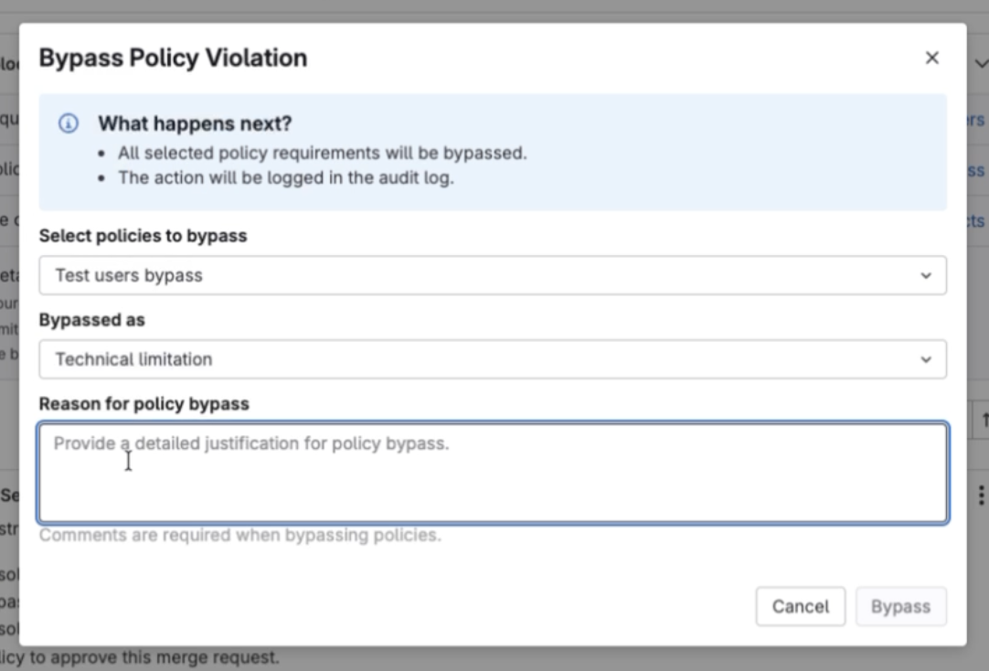
Task: Collapse the section using the top-right chevron
Action: point(981,64)
